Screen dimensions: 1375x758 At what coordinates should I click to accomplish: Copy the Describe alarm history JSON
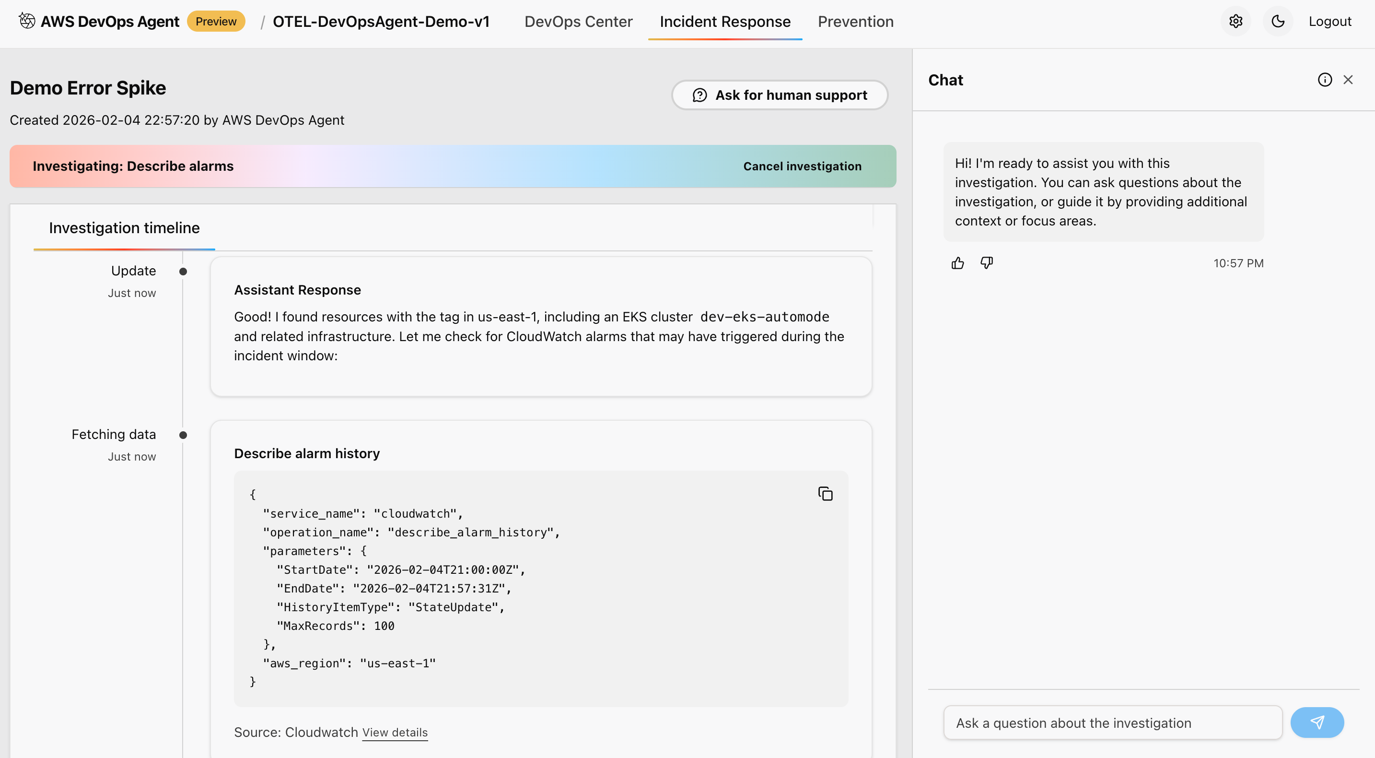(825, 493)
